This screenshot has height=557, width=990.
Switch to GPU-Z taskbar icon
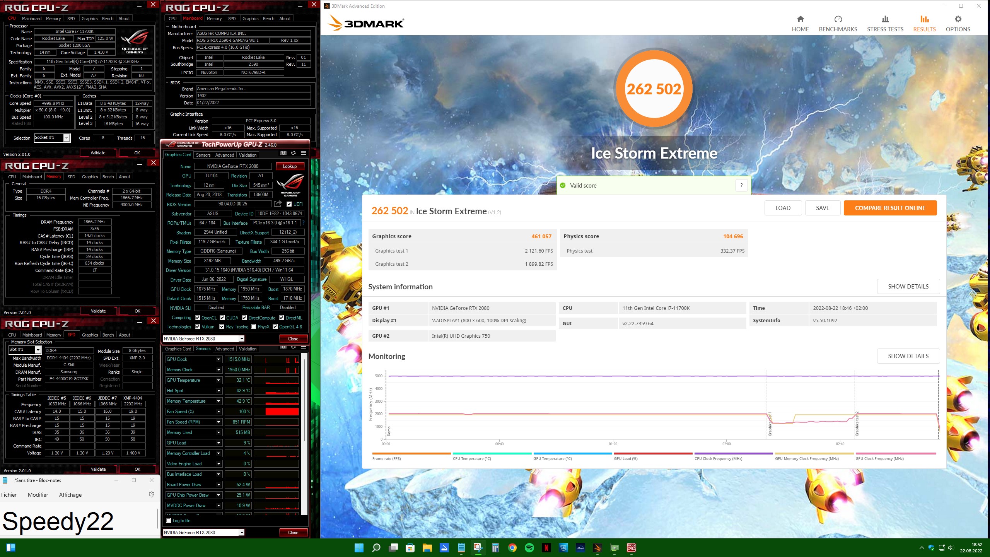point(614,548)
